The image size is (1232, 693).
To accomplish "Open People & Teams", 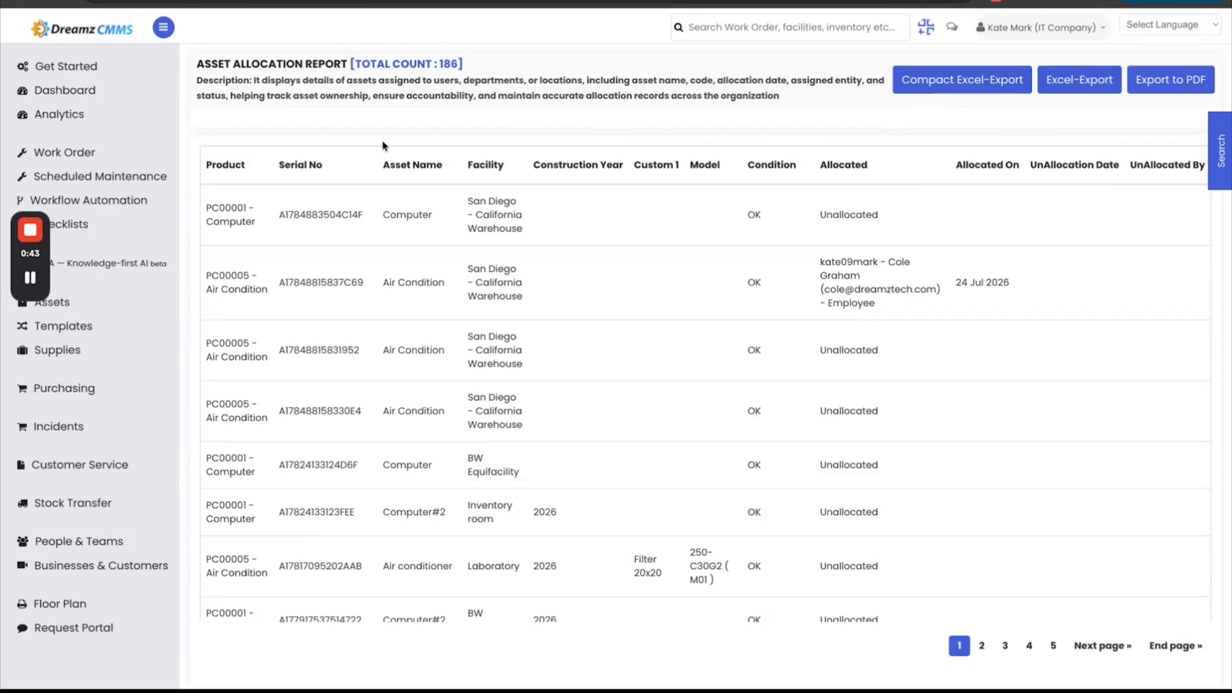I will point(79,542).
